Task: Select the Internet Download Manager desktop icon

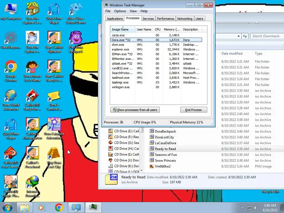Action: [32, 186]
